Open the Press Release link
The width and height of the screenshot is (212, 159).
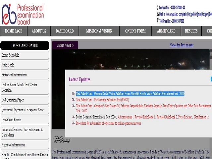[x=185, y=117]
